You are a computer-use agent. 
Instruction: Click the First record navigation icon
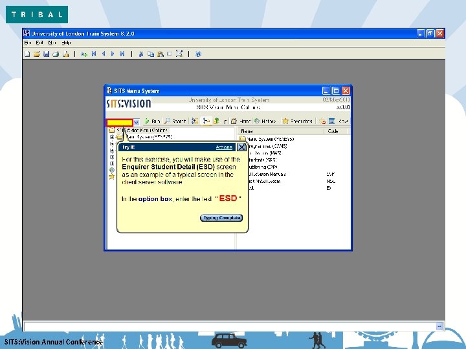[x=94, y=54]
